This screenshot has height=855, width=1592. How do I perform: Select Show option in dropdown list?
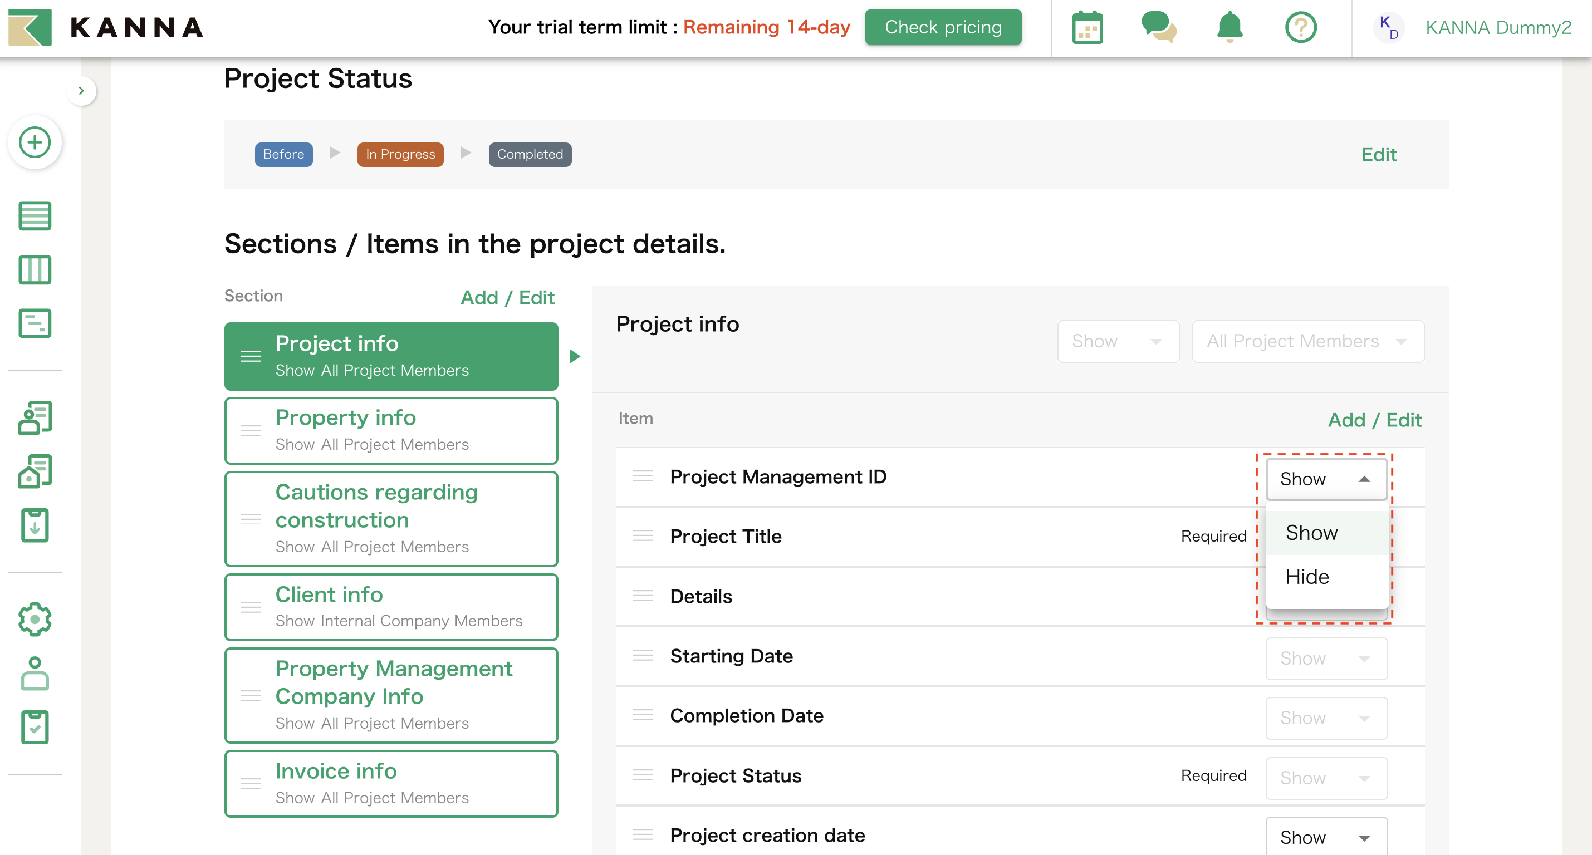(1311, 533)
